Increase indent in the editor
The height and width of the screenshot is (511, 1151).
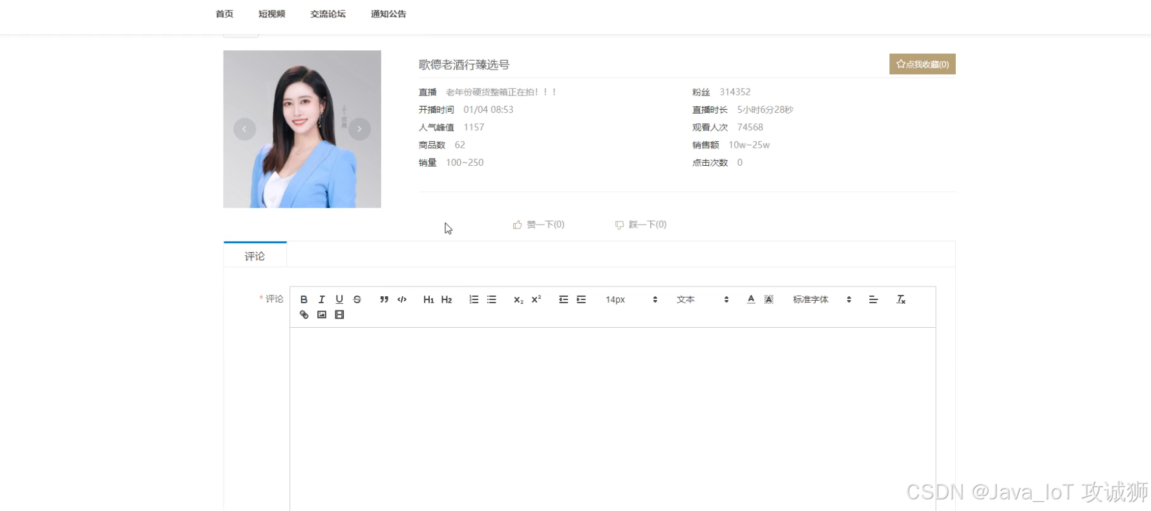click(x=582, y=299)
